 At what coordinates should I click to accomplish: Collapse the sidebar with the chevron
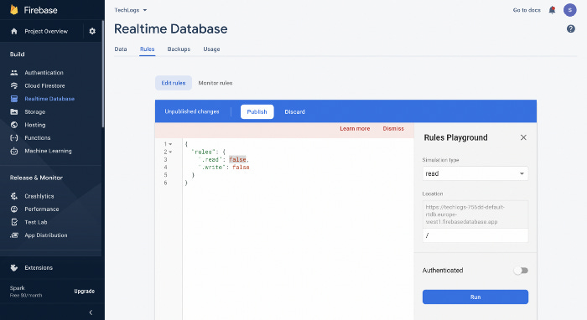tap(91, 312)
